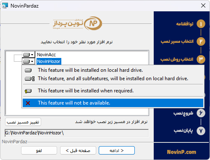This screenshot has width=210, height=160.
Task: Click the صفحه قبل (Previous page) button
Action: (78, 150)
